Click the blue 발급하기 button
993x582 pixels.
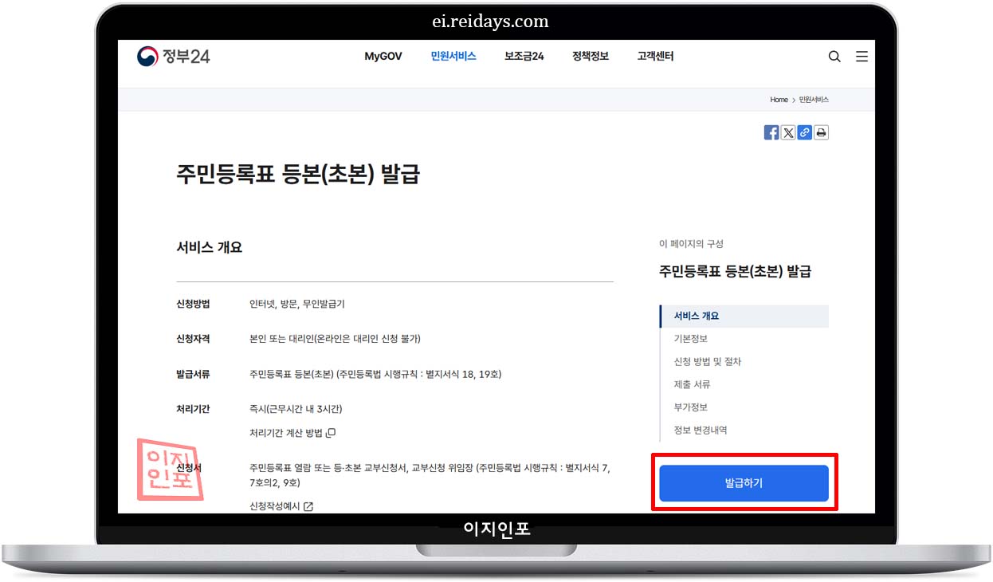(x=744, y=483)
